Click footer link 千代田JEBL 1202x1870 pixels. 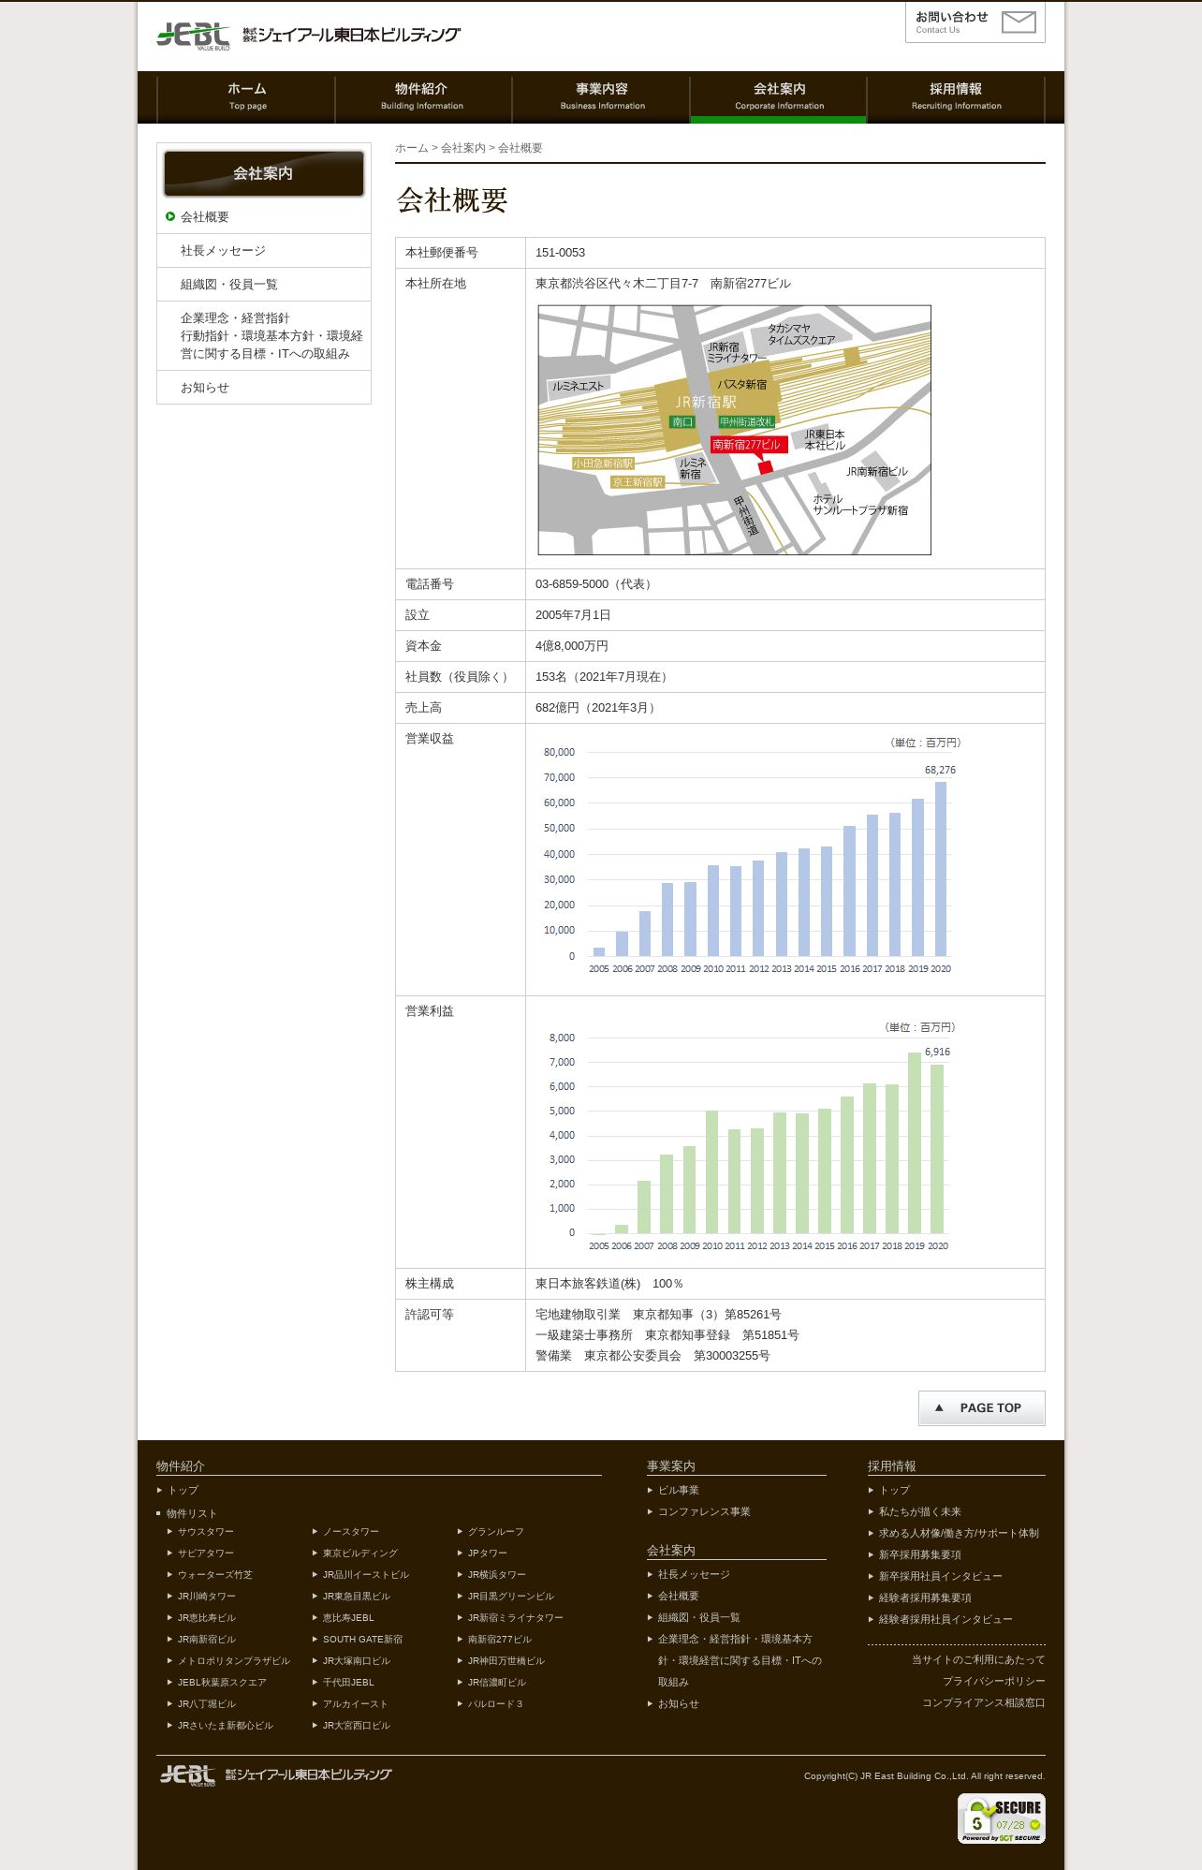[348, 1683]
